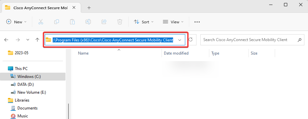Go up one folder level
Image resolution: width=308 pixels, height=119 pixels.
(x=37, y=40)
